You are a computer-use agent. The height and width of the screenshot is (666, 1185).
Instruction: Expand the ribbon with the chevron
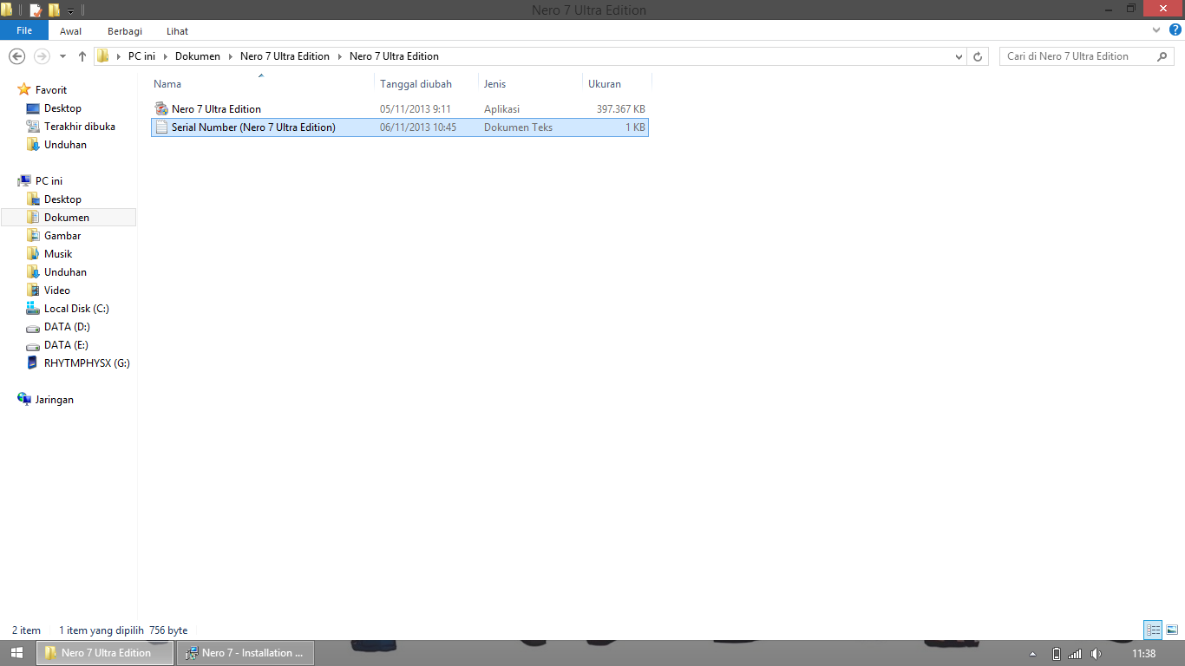1156,30
